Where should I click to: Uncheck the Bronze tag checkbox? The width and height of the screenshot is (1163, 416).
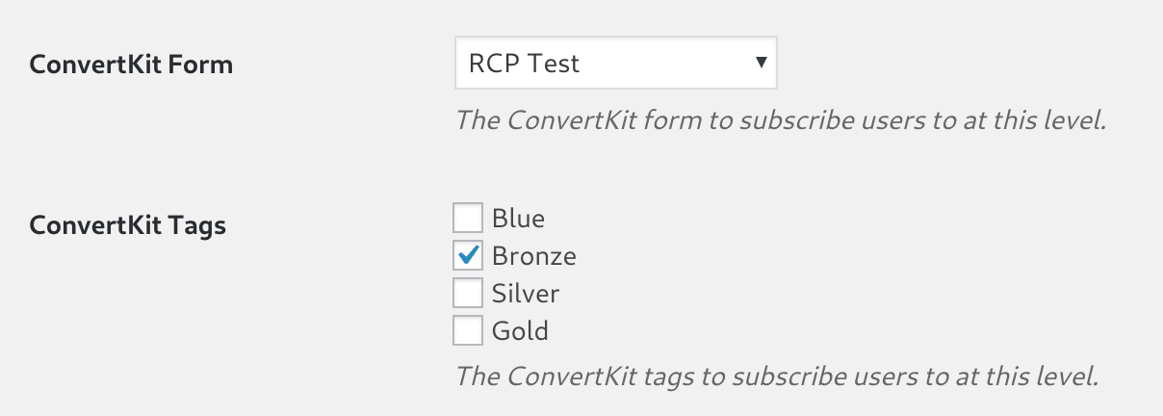468,255
